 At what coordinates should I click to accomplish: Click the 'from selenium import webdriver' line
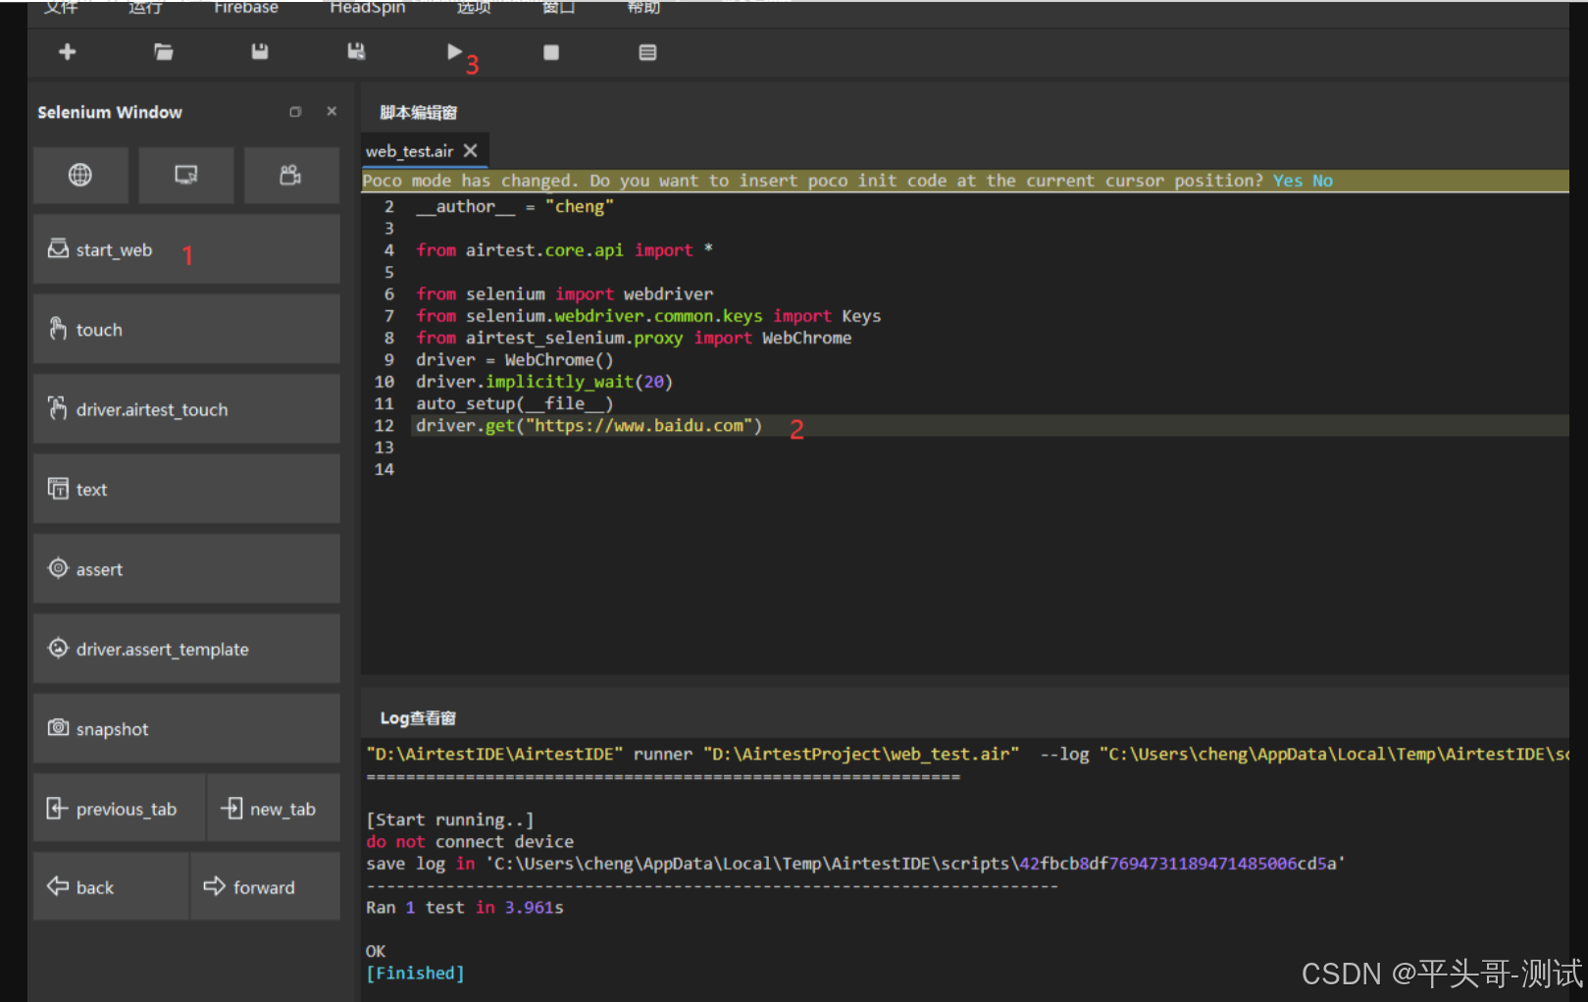pos(564,294)
